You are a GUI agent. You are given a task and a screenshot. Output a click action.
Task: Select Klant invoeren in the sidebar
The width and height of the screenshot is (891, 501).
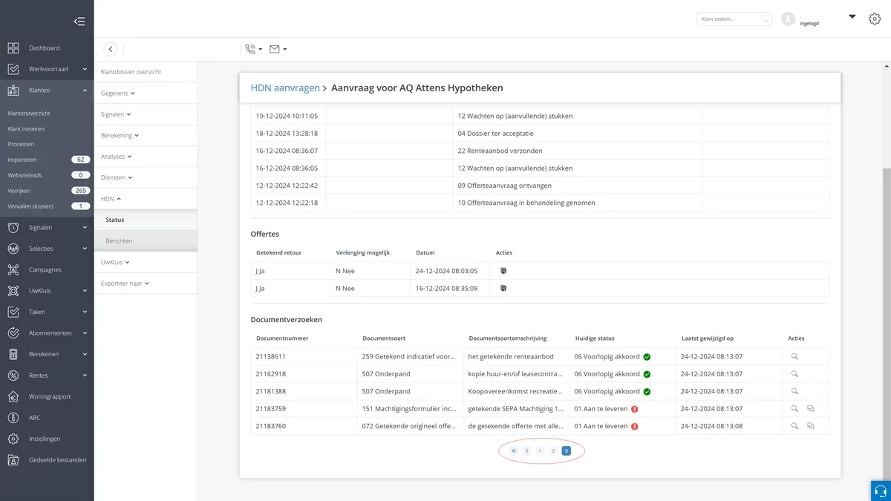click(x=26, y=129)
